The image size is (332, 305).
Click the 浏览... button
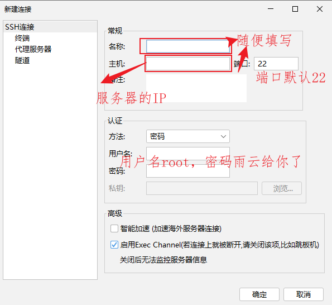(282, 188)
